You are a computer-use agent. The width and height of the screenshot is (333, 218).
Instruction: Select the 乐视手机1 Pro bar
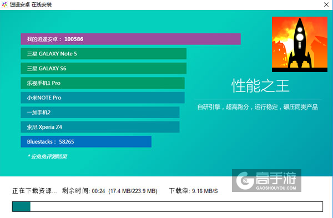click(103, 83)
